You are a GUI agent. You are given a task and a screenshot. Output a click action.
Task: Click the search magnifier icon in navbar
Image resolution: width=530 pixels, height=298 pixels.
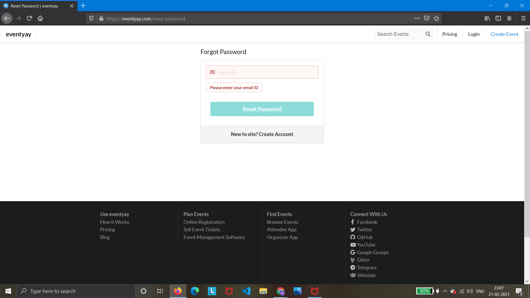[428, 34]
